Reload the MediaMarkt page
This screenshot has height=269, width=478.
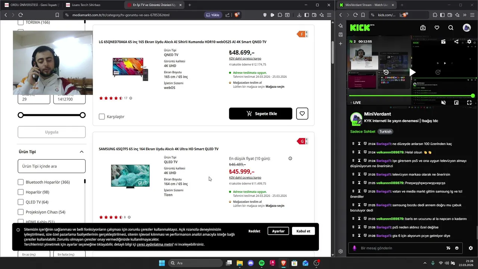(x=21, y=15)
